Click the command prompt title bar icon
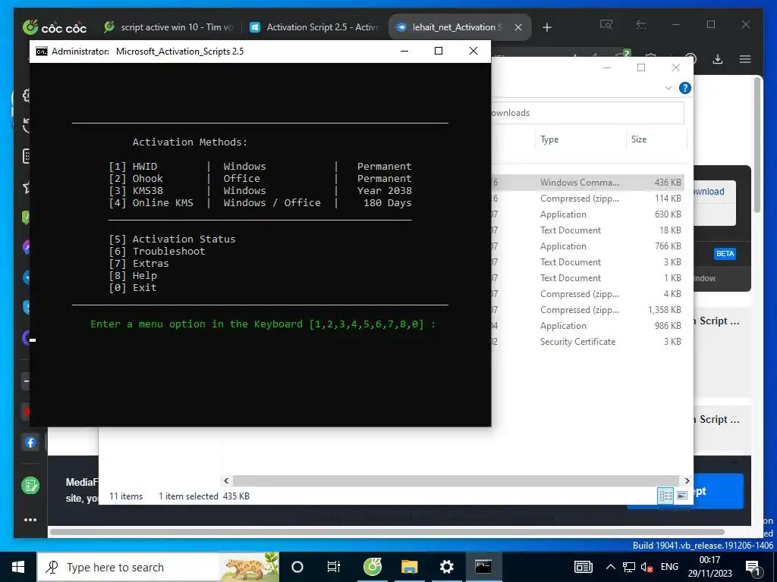The height and width of the screenshot is (582, 777). coord(42,52)
